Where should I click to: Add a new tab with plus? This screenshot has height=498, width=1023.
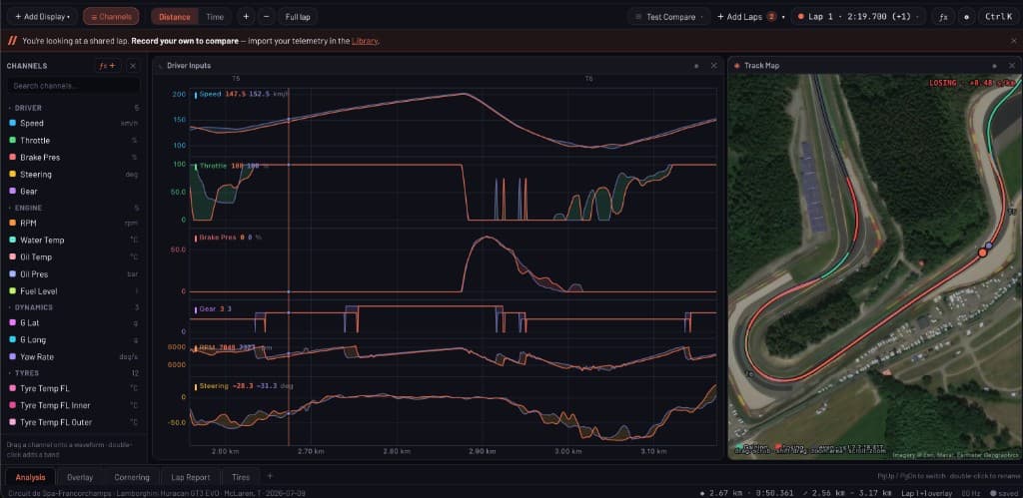[x=270, y=476]
